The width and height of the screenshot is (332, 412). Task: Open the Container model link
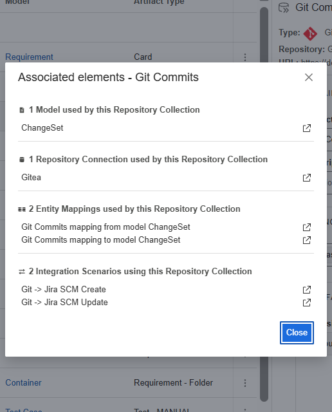point(23,383)
